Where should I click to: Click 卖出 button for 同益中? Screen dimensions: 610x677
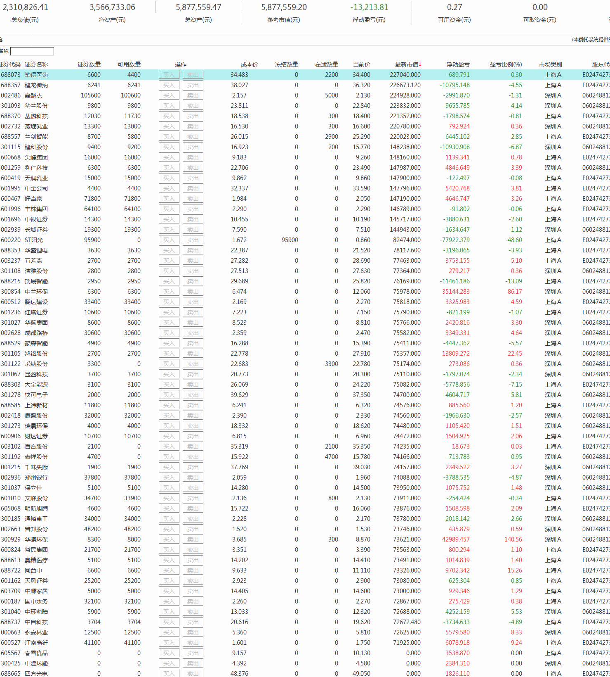[x=193, y=570]
